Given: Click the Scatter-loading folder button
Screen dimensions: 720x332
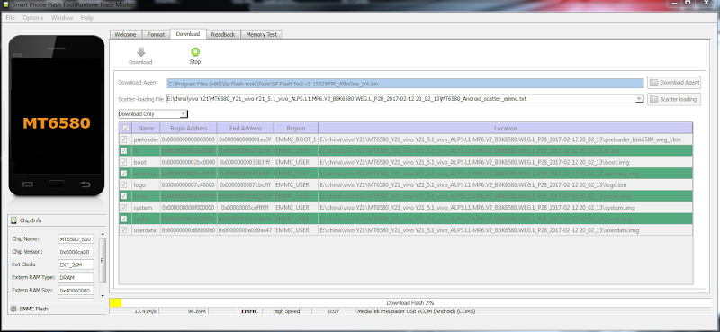Looking at the screenshot, I should click(x=674, y=99).
